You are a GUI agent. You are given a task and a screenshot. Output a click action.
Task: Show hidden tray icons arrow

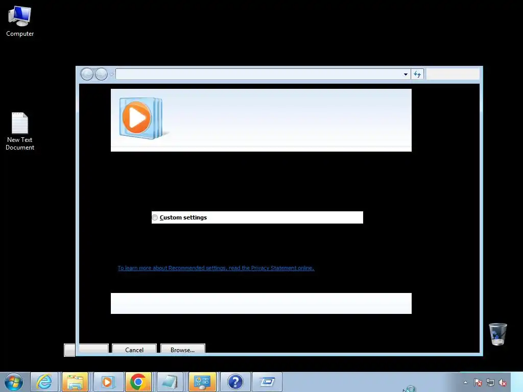pyautogui.click(x=466, y=382)
